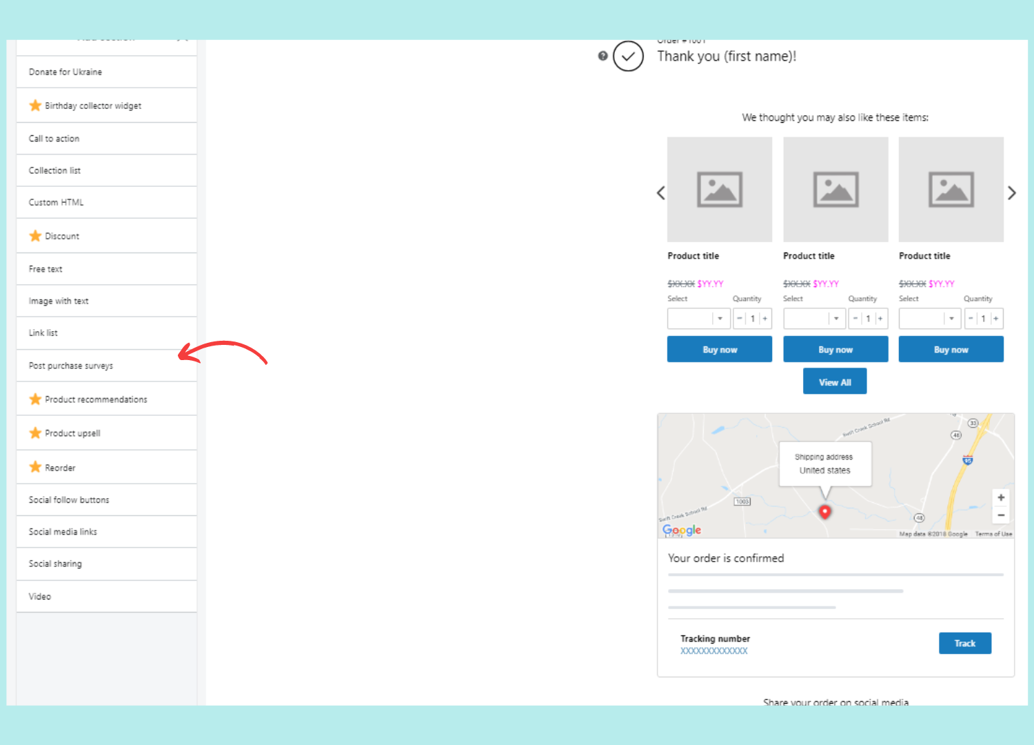Show next products with the right carousel arrow
Image resolution: width=1034 pixels, height=745 pixels.
(1011, 193)
